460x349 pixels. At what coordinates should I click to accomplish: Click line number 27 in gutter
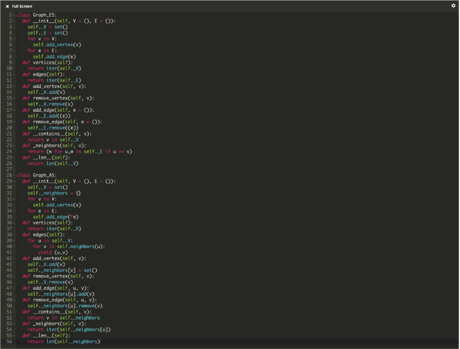pos(9,170)
